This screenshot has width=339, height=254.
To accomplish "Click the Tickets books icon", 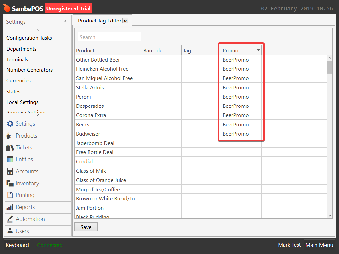I will click(10, 148).
